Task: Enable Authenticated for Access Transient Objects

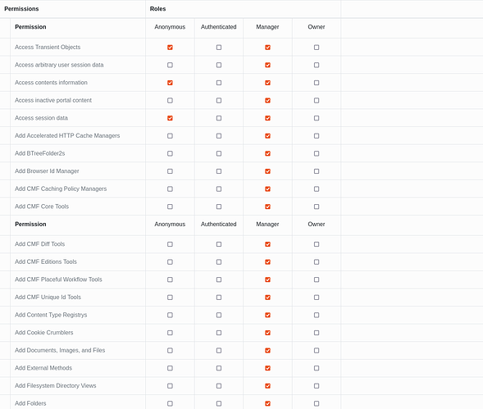Action: (219, 47)
